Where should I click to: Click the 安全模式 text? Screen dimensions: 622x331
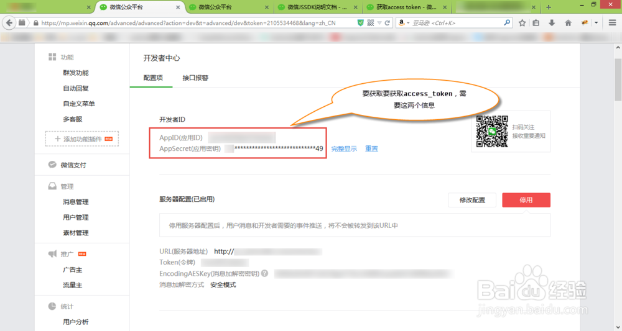click(x=223, y=284)
